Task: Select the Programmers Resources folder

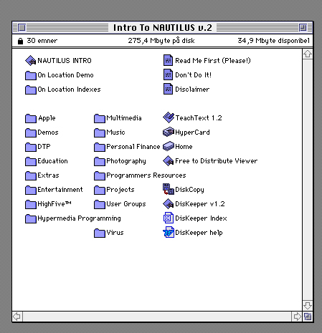Action: (100, 175)
